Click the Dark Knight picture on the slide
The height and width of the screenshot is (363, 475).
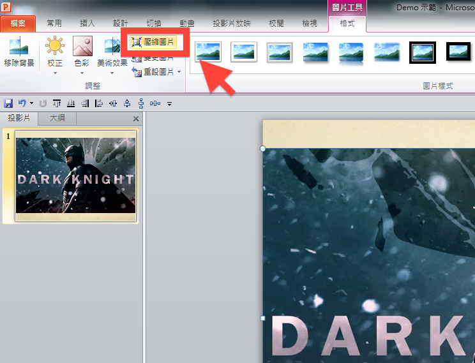(368, 256)
